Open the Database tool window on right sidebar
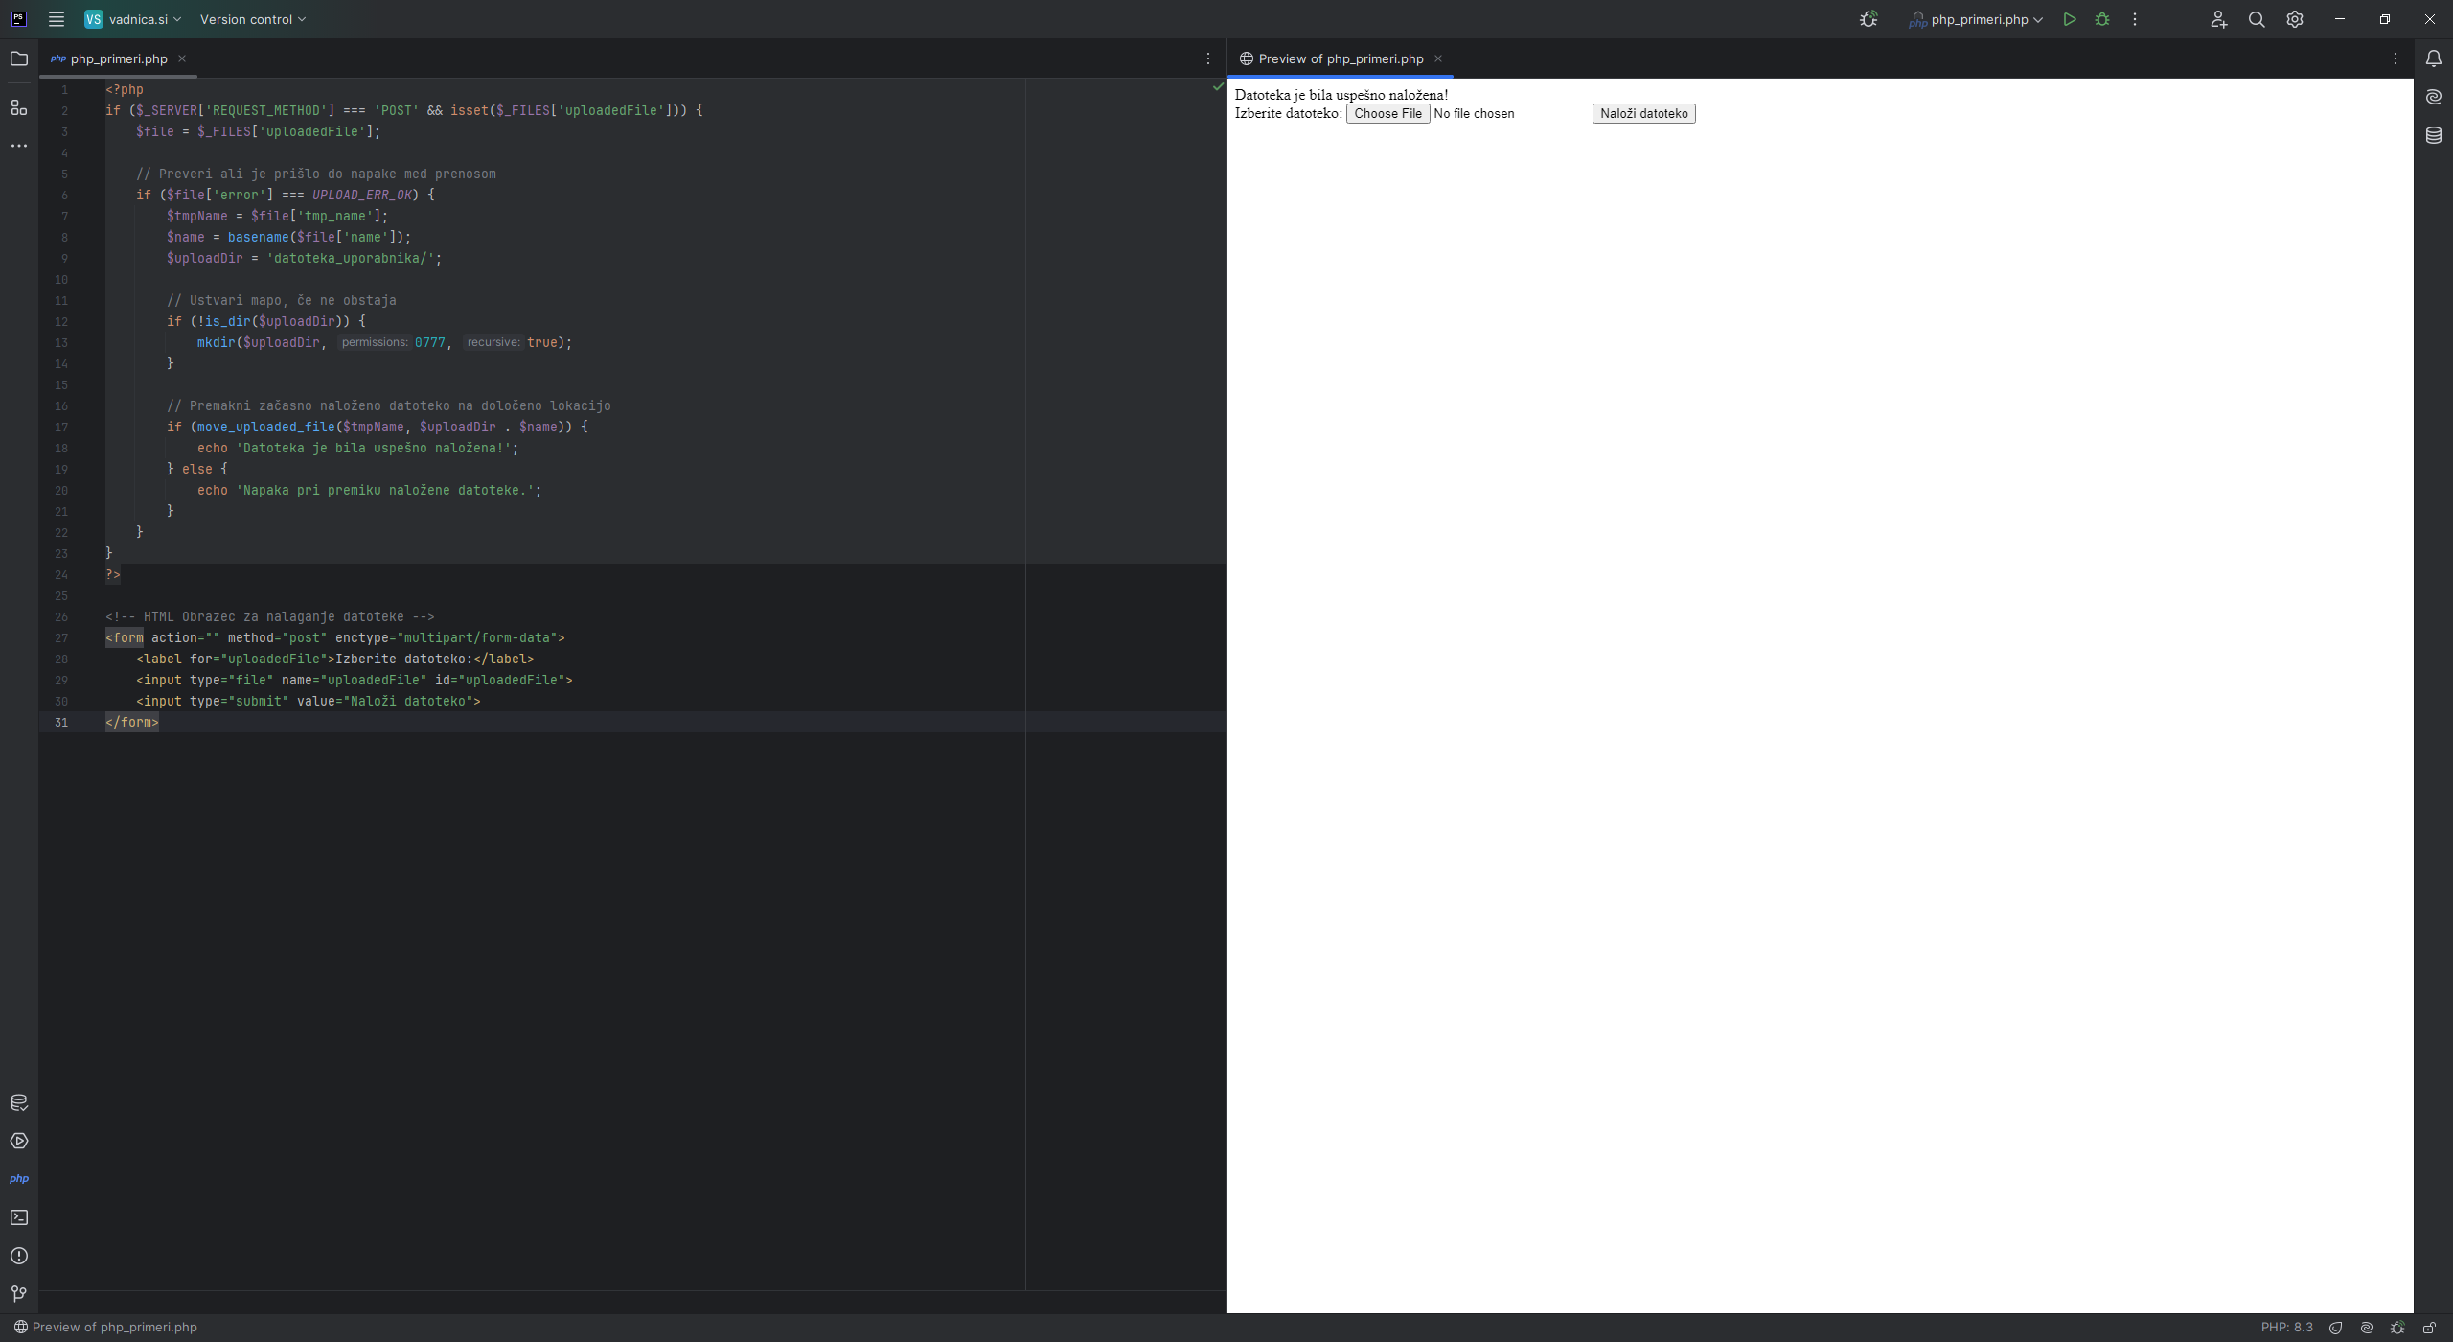Viewport: 2453px width, 1342px height. click(x=2434, y=135)
